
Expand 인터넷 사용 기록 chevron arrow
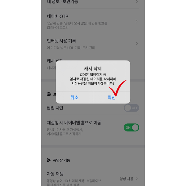137,43
